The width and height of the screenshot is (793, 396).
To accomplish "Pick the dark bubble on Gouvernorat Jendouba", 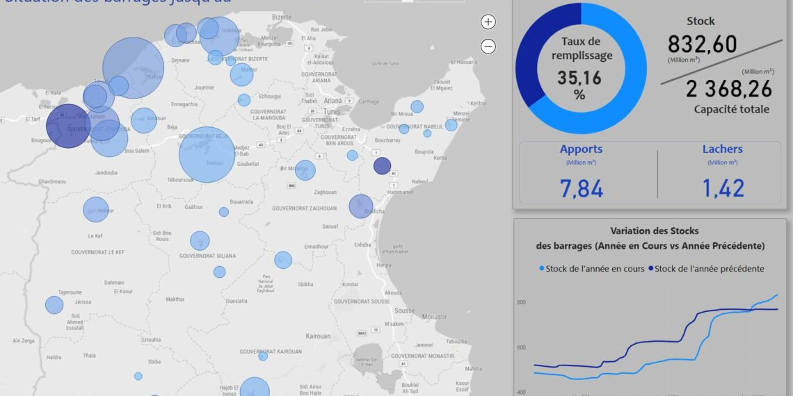I will 68,126.
